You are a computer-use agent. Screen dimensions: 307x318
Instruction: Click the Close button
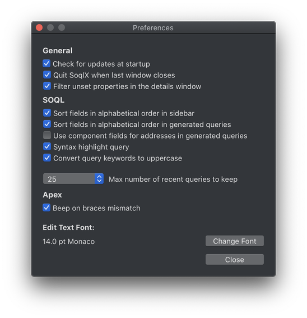pyautogui.click(x=235, y=260)
